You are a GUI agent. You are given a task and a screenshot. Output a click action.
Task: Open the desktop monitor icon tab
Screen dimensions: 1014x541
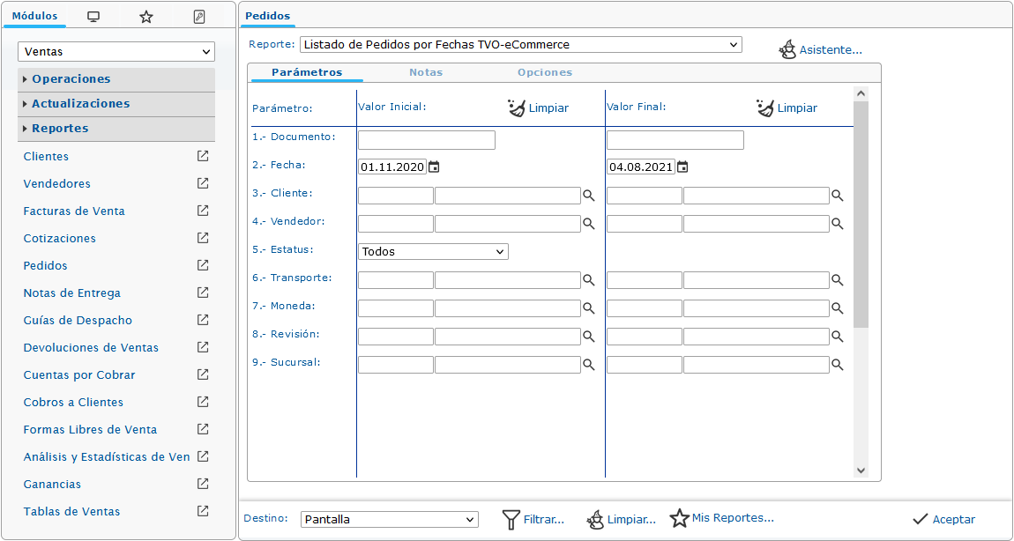point(93,17)
